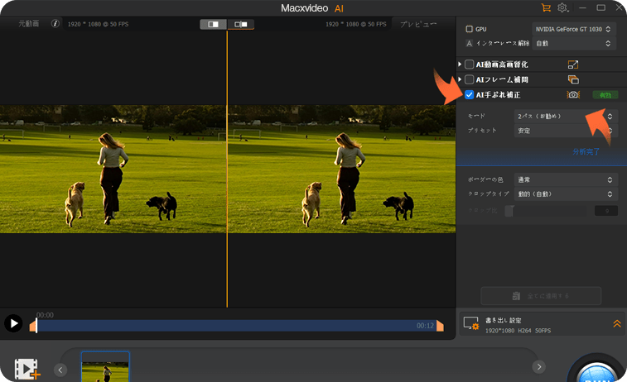Image resolution: width=627 pixels, height=382 pixels.
Task: Open the shopping cart purchase icon
Action: pyautogui.click(x=546, y=7)
